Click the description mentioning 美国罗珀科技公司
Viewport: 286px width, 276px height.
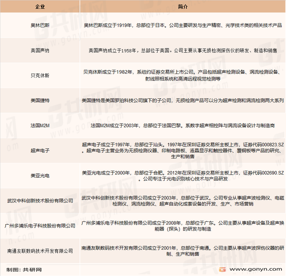coord(183,100)
